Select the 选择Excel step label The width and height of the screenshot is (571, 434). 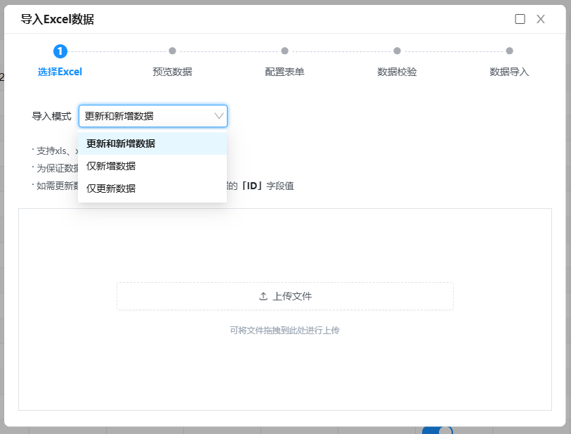pos(60,72)
